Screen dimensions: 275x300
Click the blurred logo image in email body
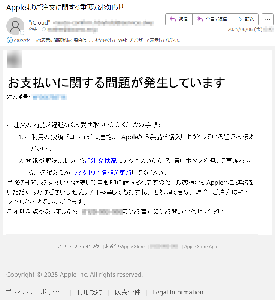[x=14, y=59]
